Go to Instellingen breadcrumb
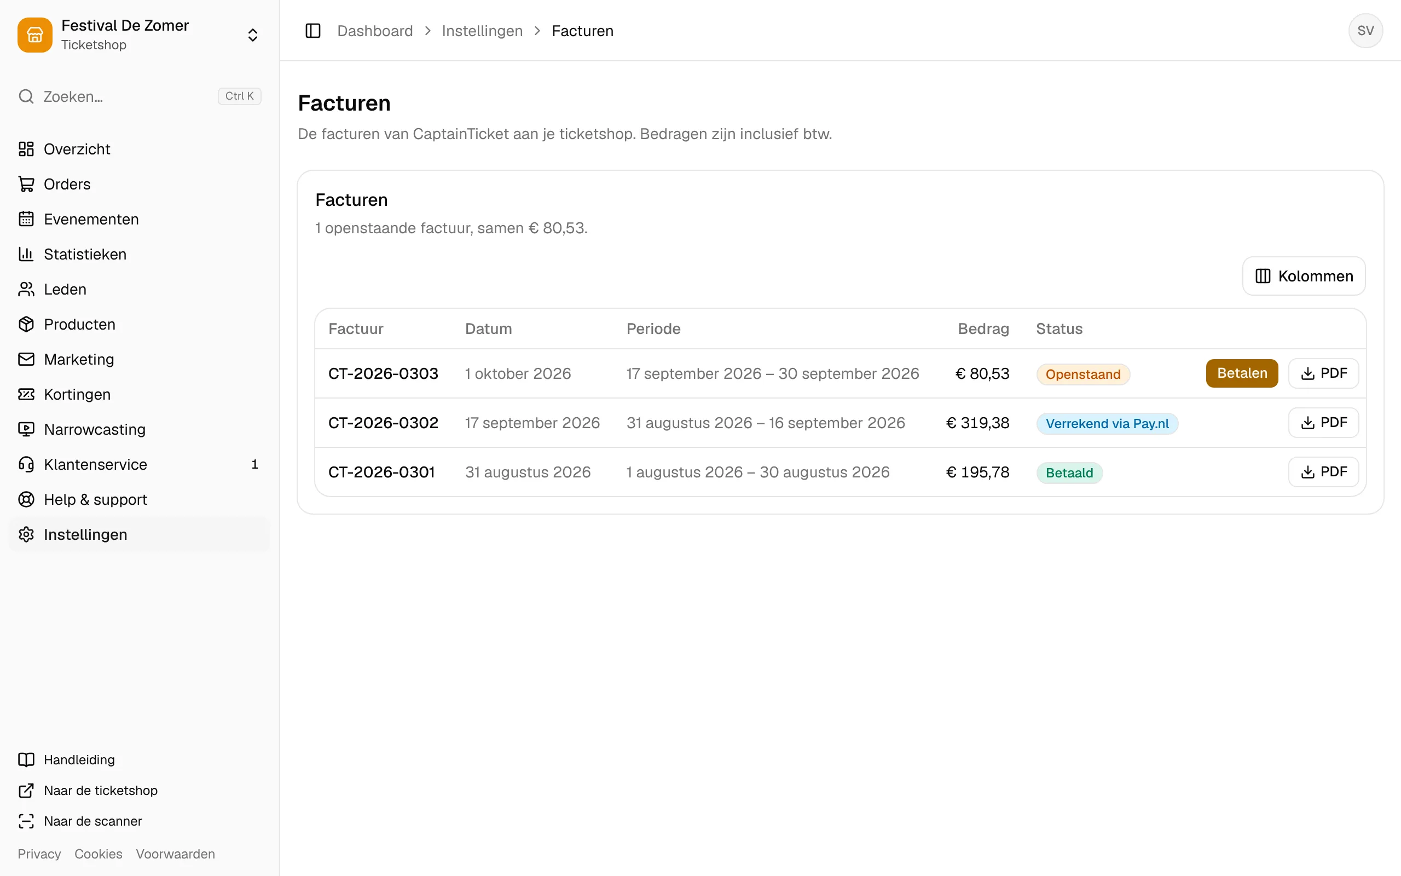This screenshot has width=1401, height=876. click(482, 31)
